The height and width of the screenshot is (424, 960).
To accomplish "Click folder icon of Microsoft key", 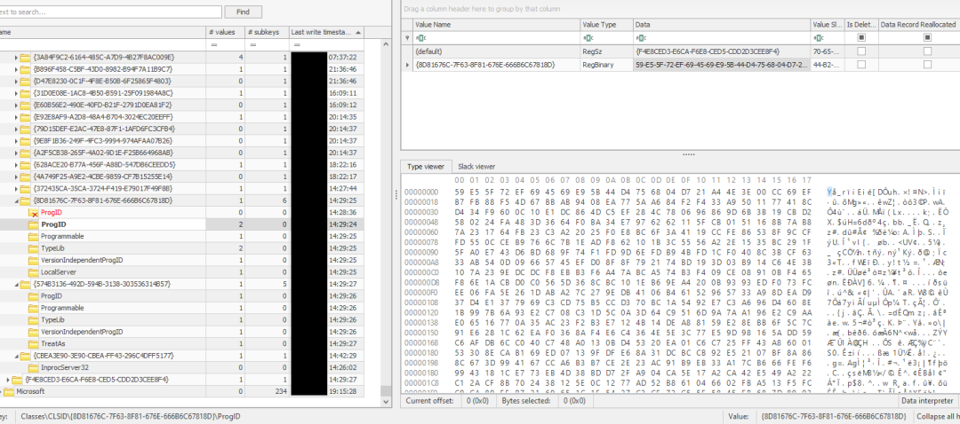I will [x=9, y=391].
